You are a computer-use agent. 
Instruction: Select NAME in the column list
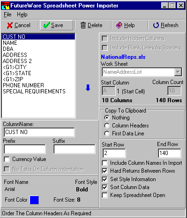tap(38, 43)
